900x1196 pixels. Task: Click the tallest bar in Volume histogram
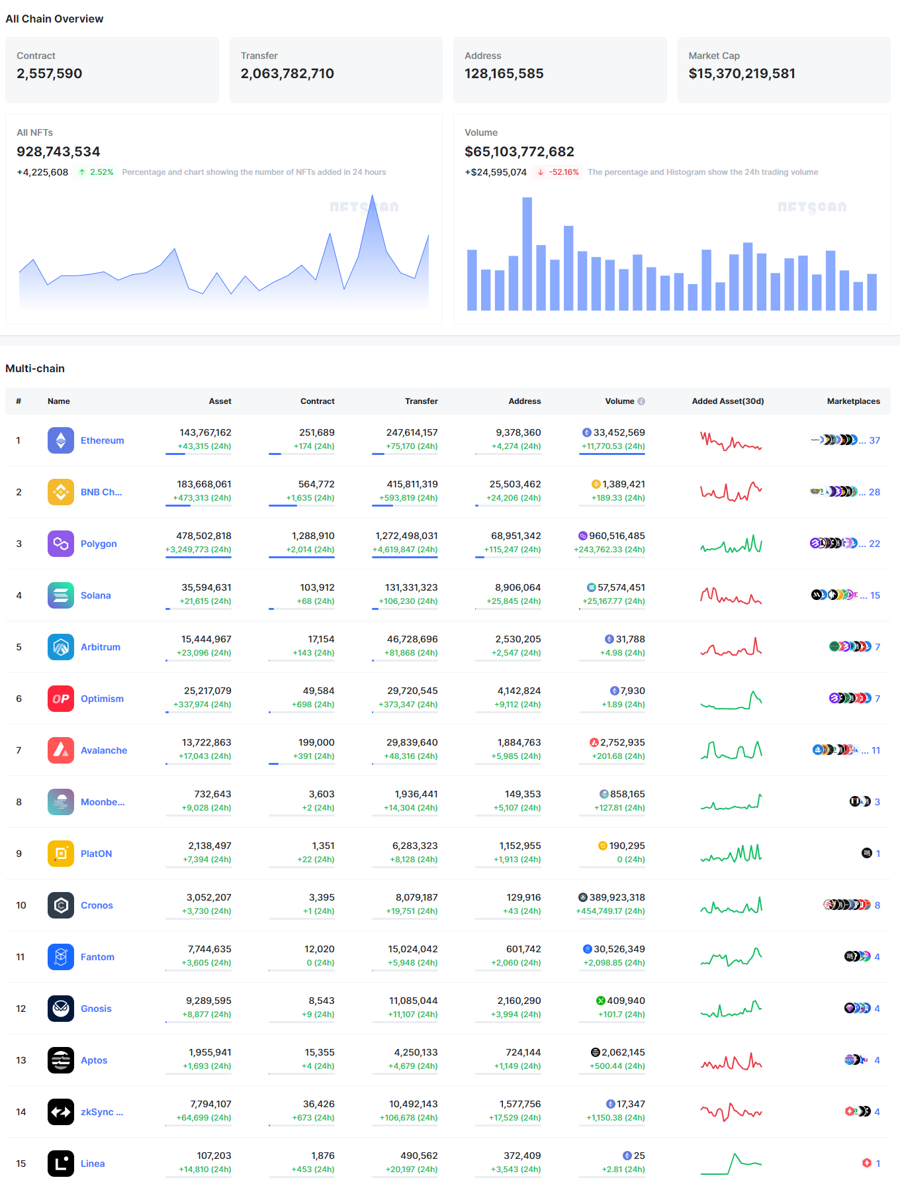point(527,254)
